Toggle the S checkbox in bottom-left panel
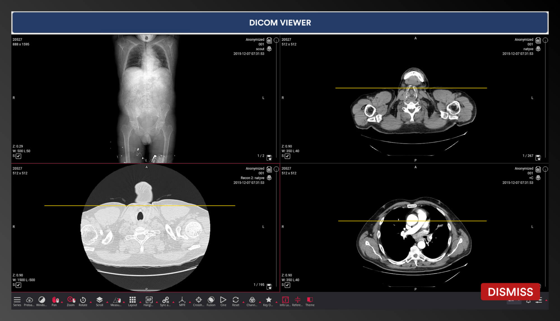The height and width of the screenshot is (321, 560). 18,285
